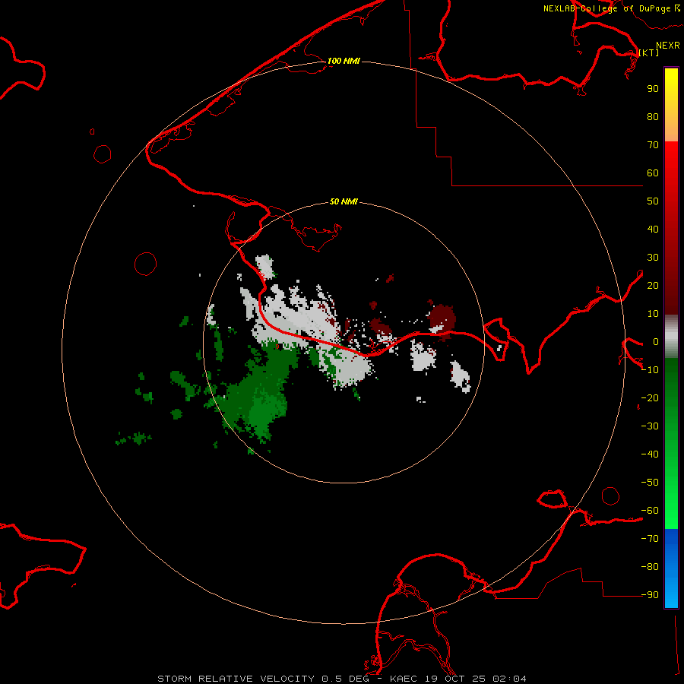The height and width of the screenshot is (684, 684).
Task: Click the positive 40 scale value
Action: pyautogui.click(x=653, y=229)
